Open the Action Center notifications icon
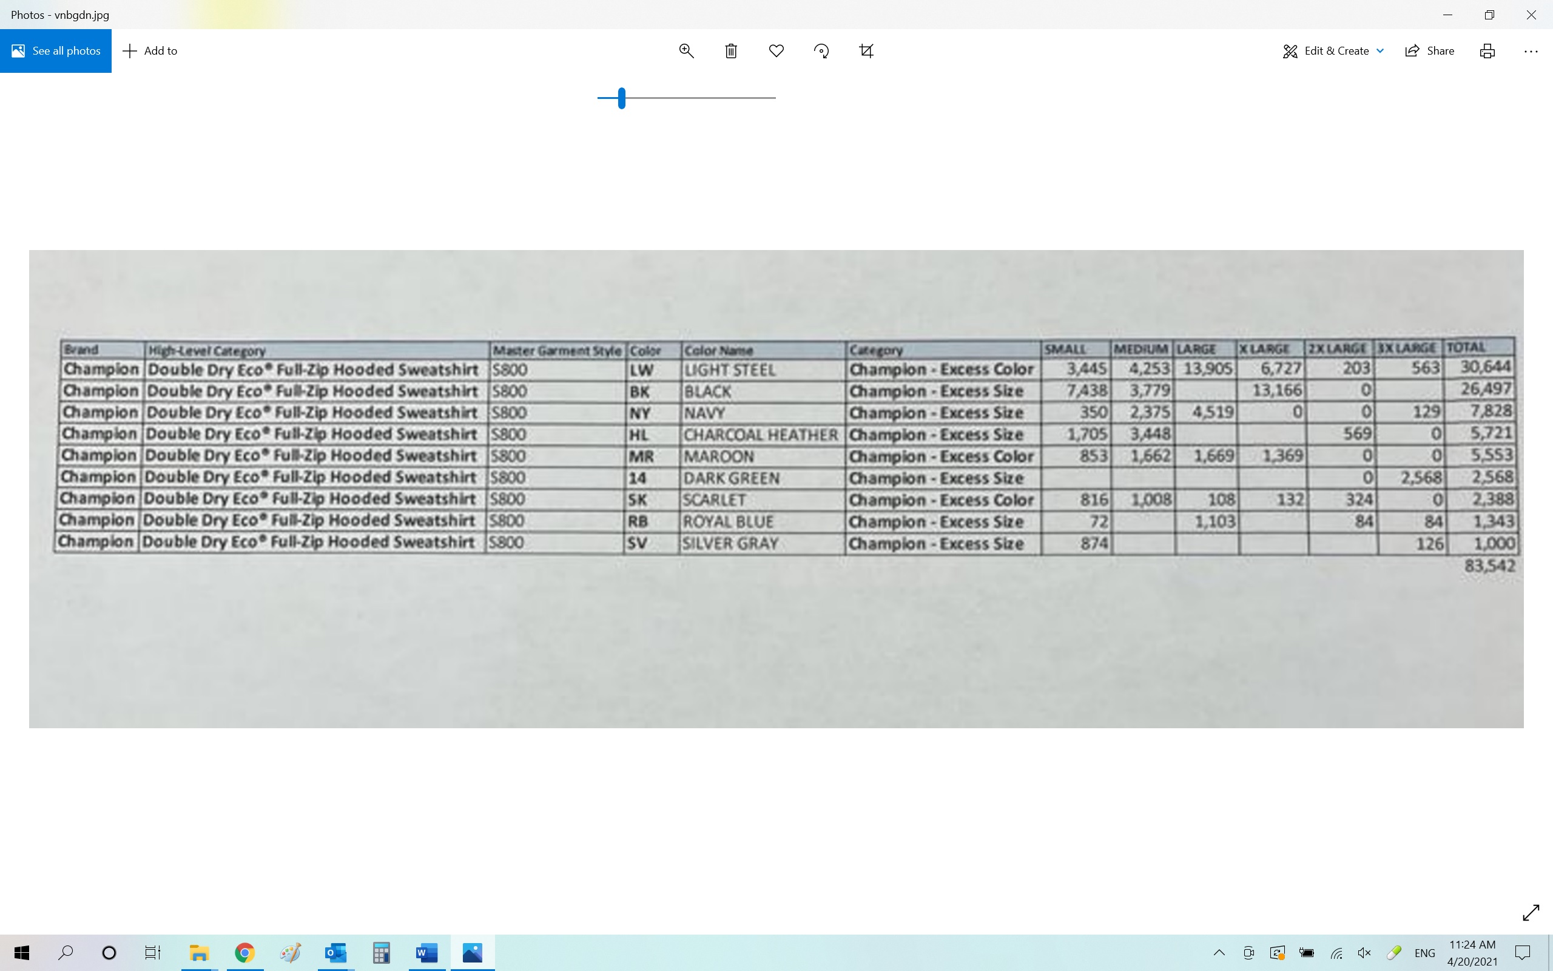Image resolution: width=1553 pixels, height=971 pixels. 1523,953
